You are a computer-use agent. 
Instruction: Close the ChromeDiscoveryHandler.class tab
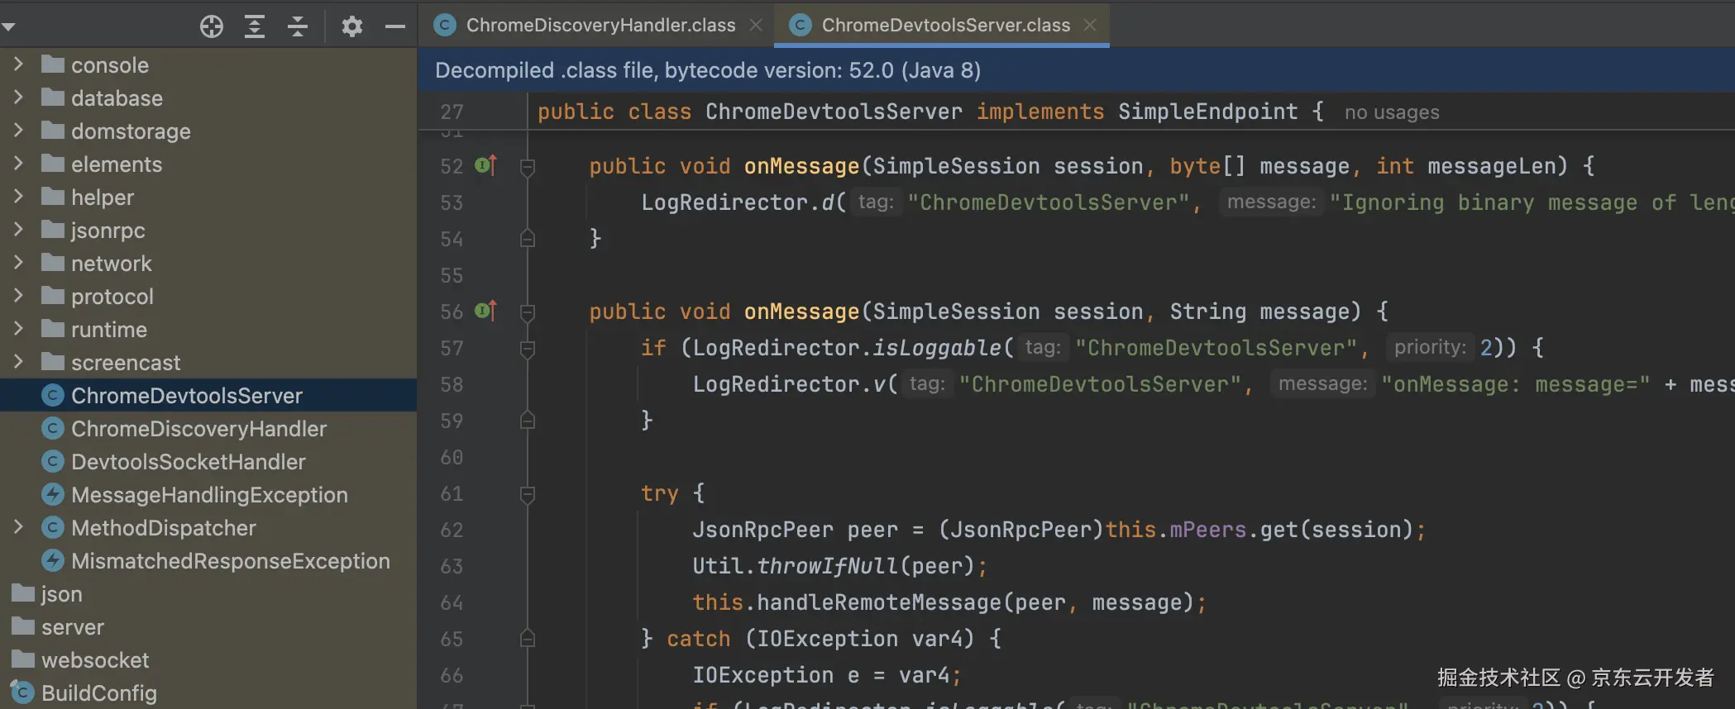coord(756,26)
